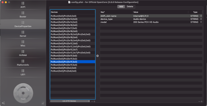Add property with plus under key table
Viewport: 207px width, 106px height.
[202, 101]
